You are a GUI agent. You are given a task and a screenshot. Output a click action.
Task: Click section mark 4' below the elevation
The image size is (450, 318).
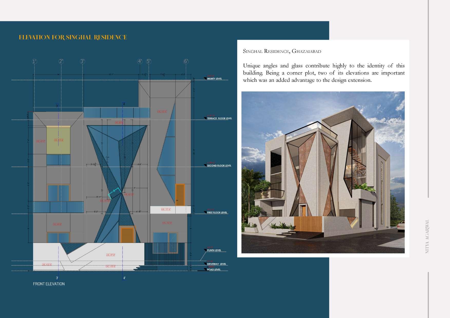point(124,278)
